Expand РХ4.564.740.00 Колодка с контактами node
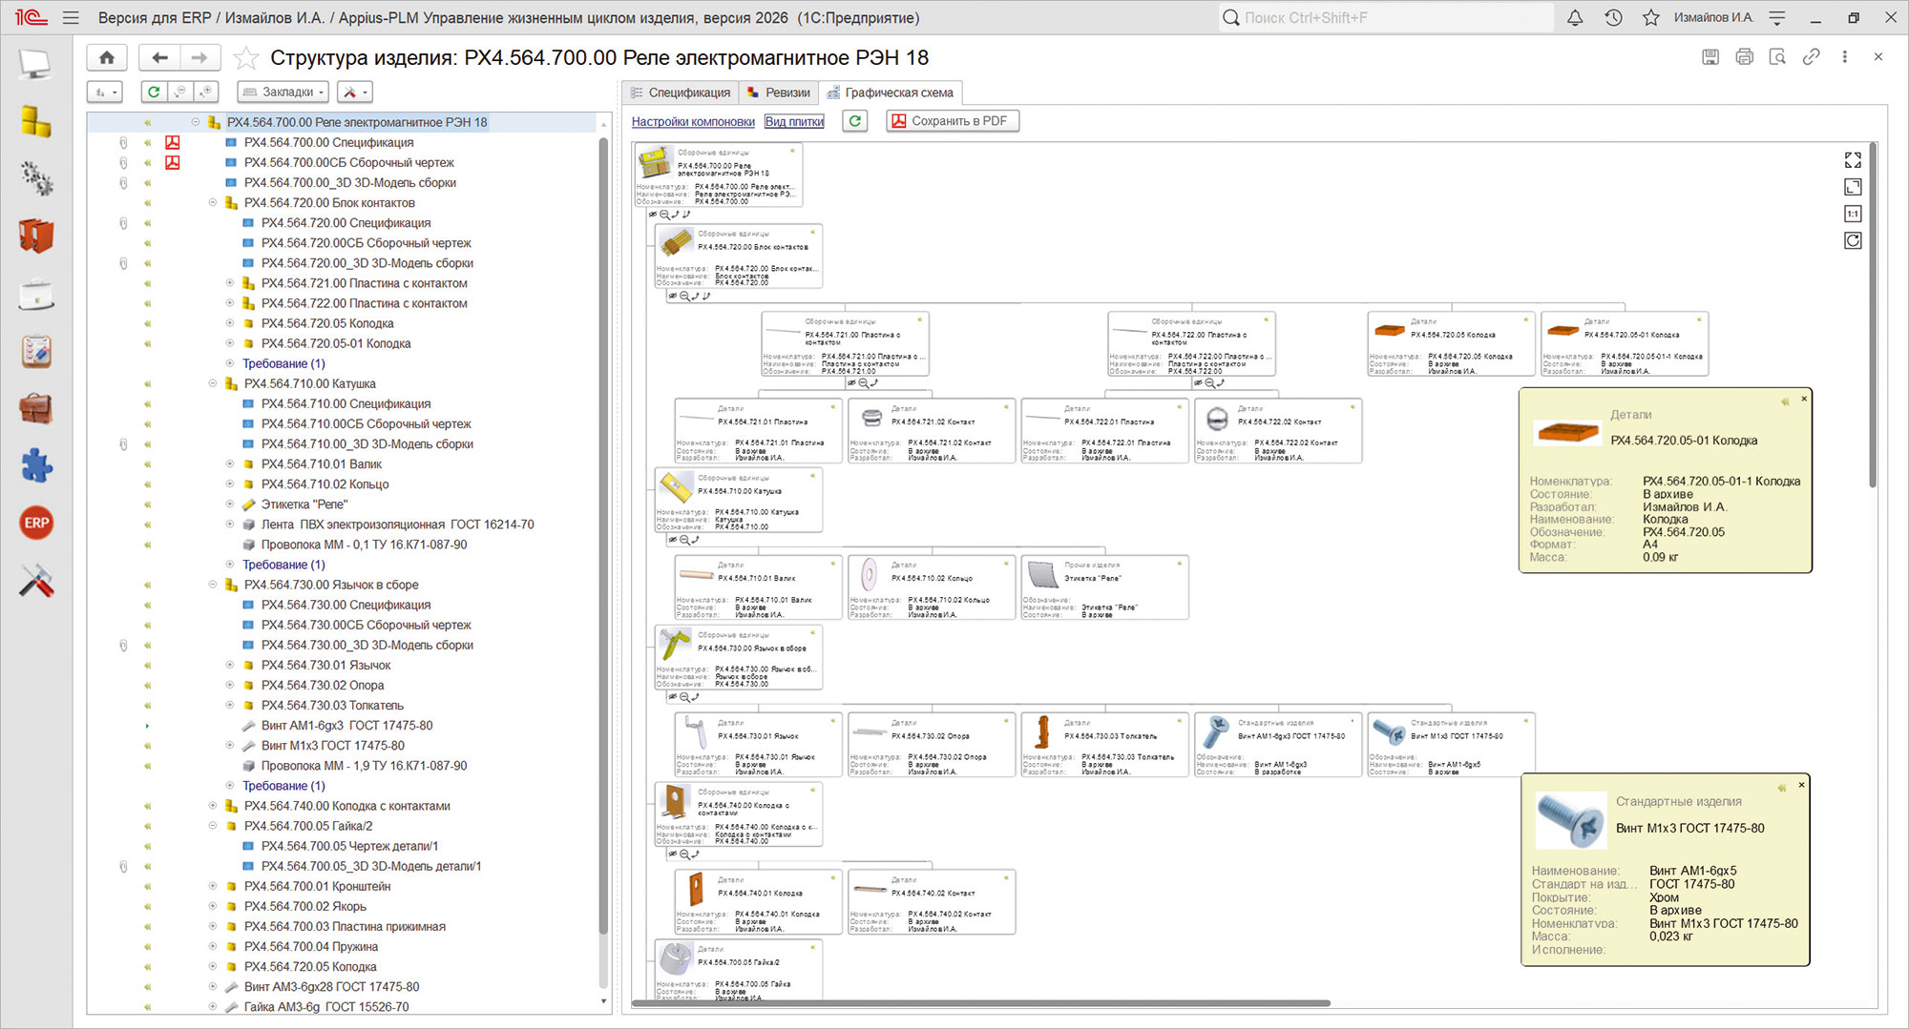 [213, 806]
